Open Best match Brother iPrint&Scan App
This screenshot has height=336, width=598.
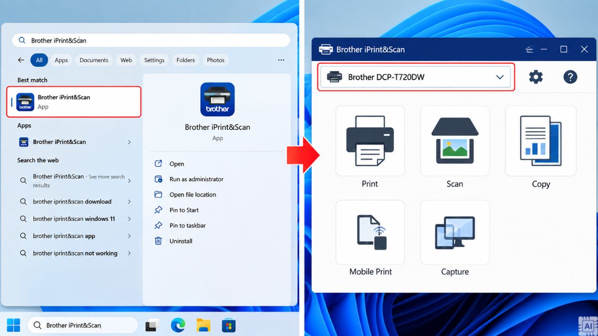[x=74, y=102]
